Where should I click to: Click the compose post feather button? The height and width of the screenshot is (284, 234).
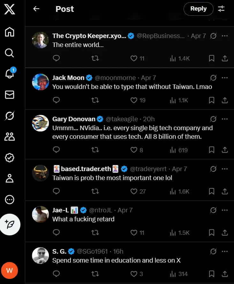10,225
